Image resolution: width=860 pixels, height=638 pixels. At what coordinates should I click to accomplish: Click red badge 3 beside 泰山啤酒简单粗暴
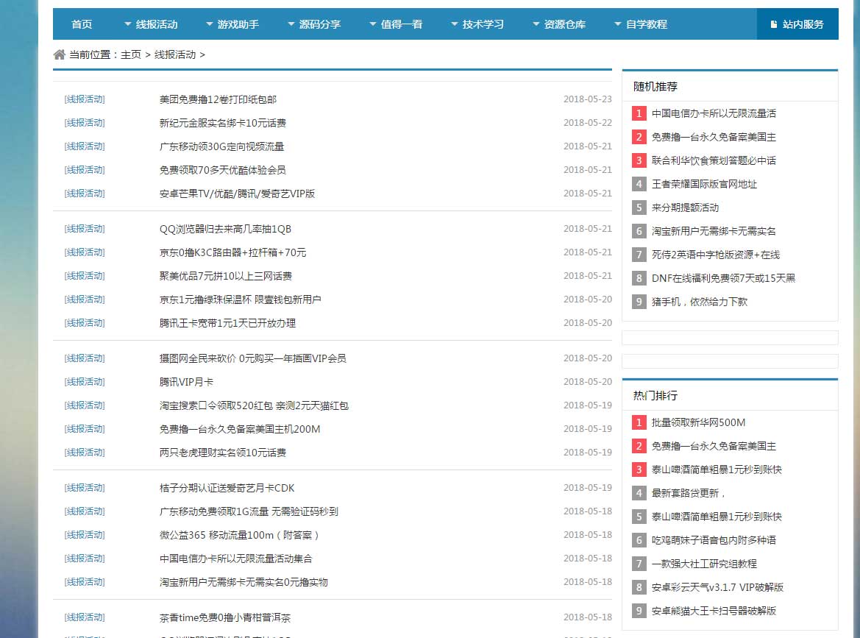tap(639, 469)
